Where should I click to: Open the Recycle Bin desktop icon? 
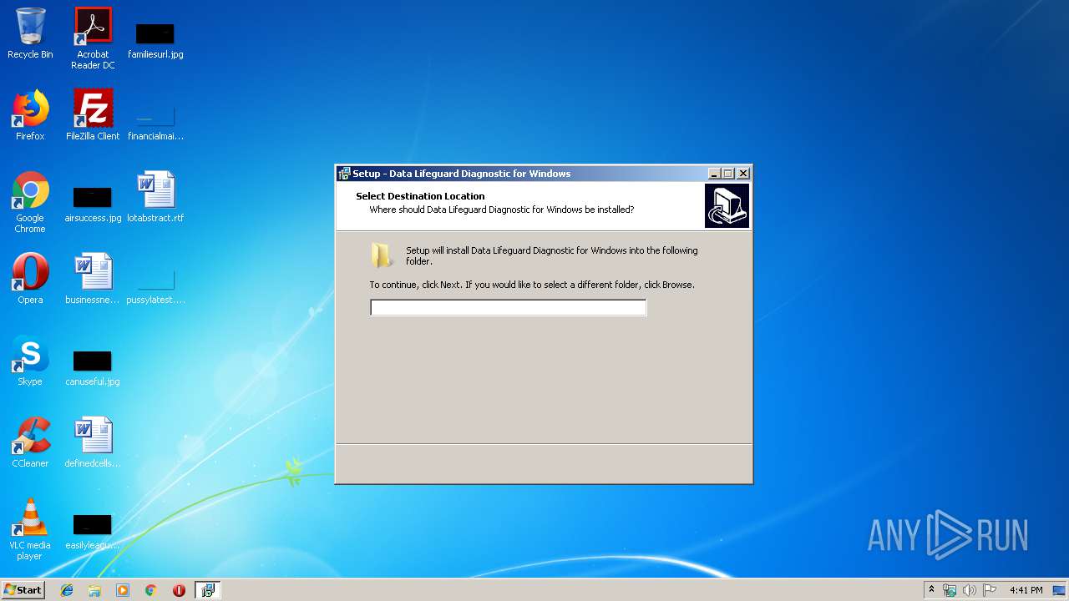click(x=30, y=33)
